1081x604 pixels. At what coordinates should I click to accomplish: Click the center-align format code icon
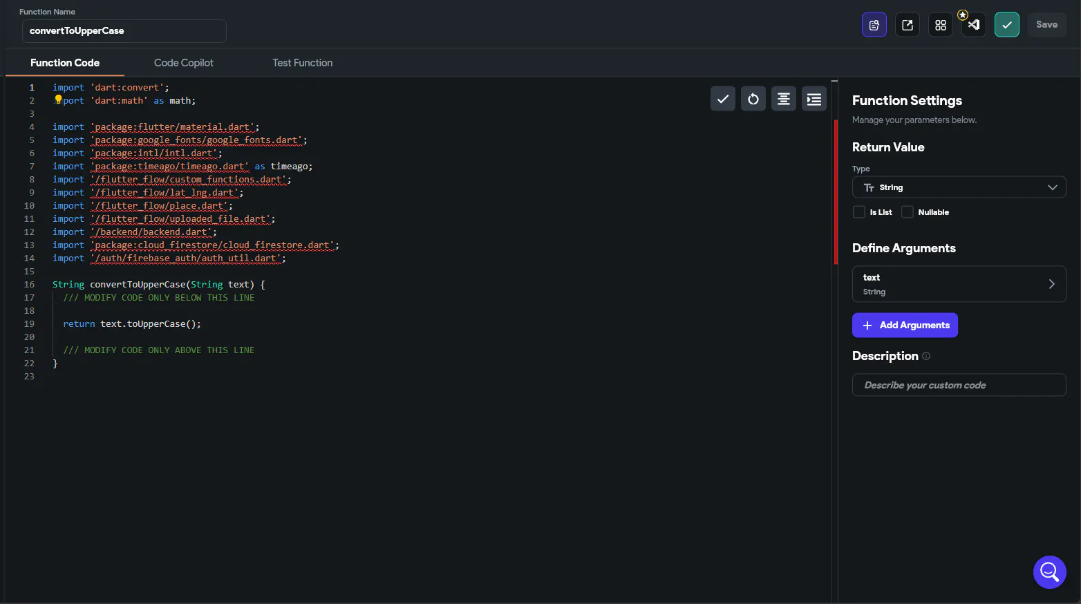tap(784, 99)
